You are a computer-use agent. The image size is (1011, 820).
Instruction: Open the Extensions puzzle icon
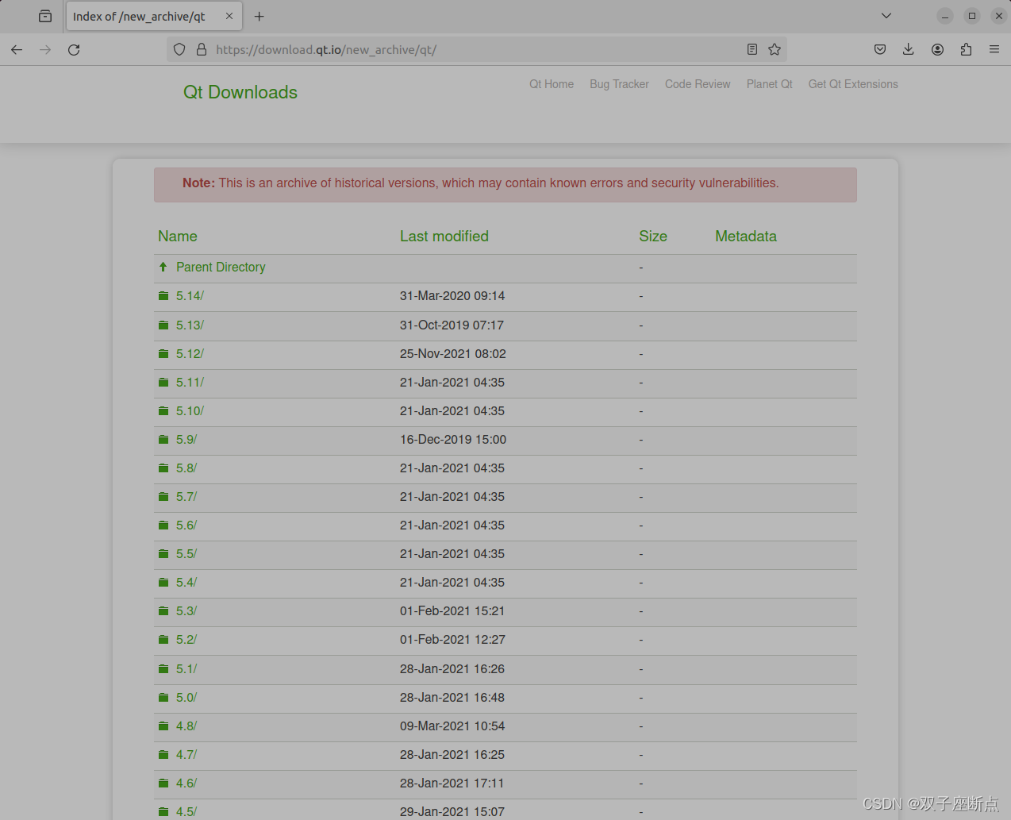point(966,49)
